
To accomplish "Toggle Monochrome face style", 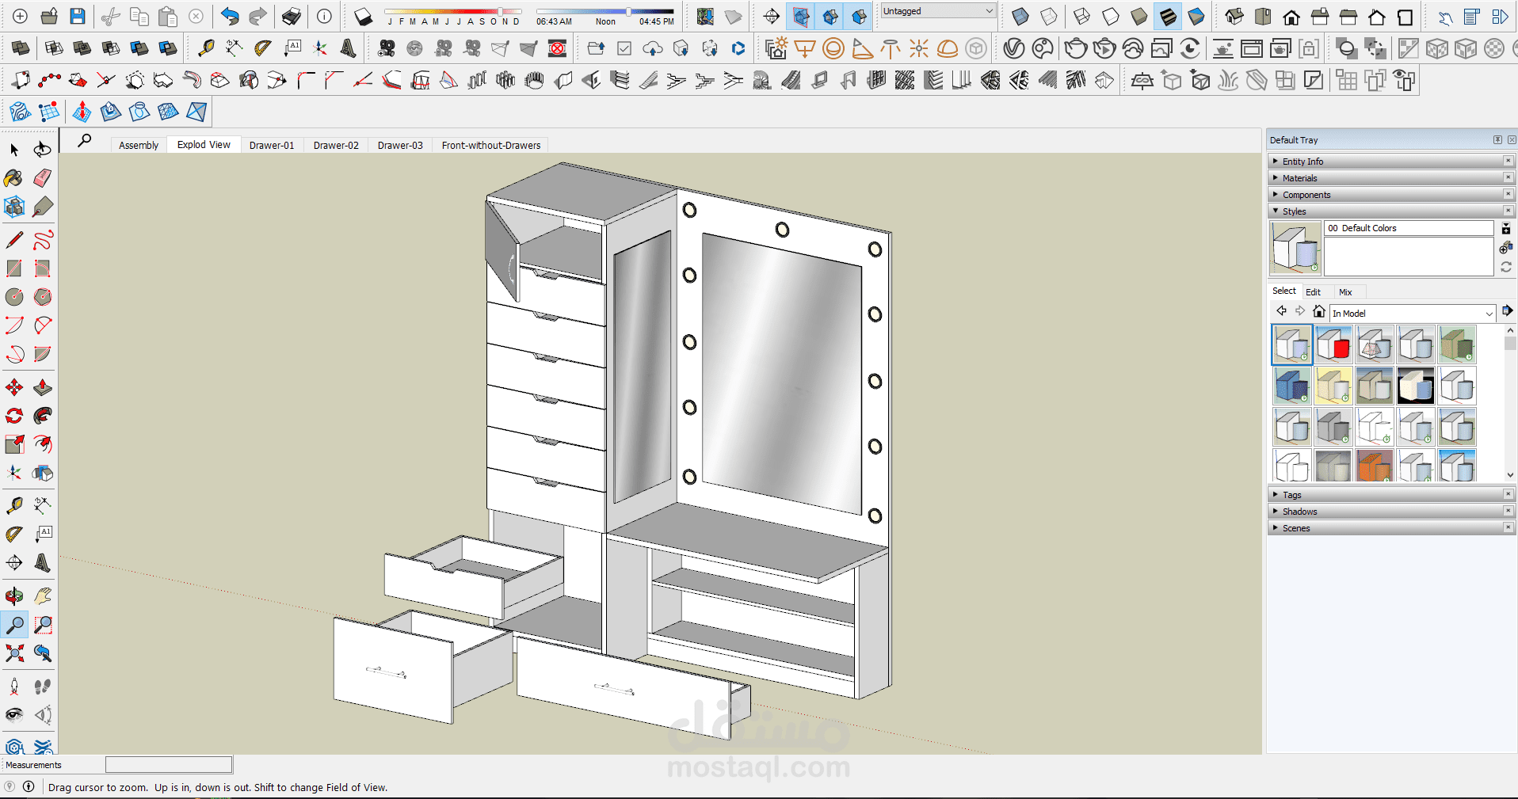I will tap(1196, 16).
